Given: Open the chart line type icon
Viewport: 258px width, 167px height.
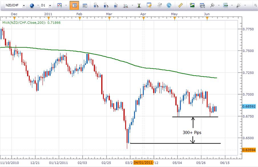Looking at the screenshot, I should tap(60, 5).
